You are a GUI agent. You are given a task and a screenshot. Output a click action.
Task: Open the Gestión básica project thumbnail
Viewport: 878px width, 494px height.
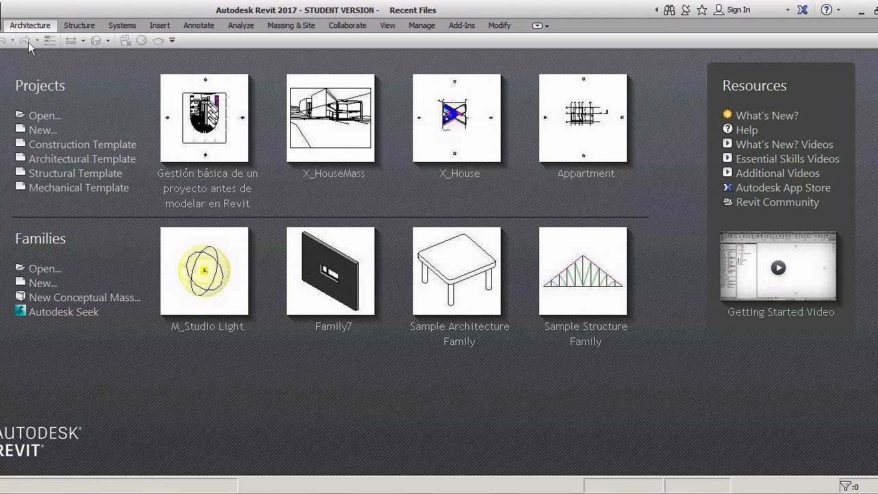[x=204, y=118]
